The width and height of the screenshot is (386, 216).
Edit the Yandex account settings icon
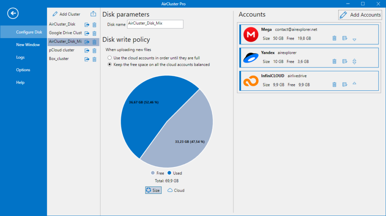point(345,61)
